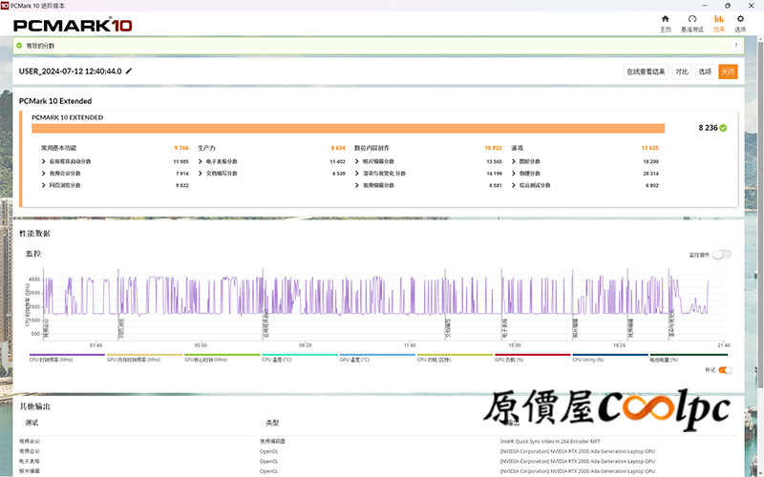Switch to the 结果 results chart icon
This screenshot has height=477, width=764.
pos(719,19)
